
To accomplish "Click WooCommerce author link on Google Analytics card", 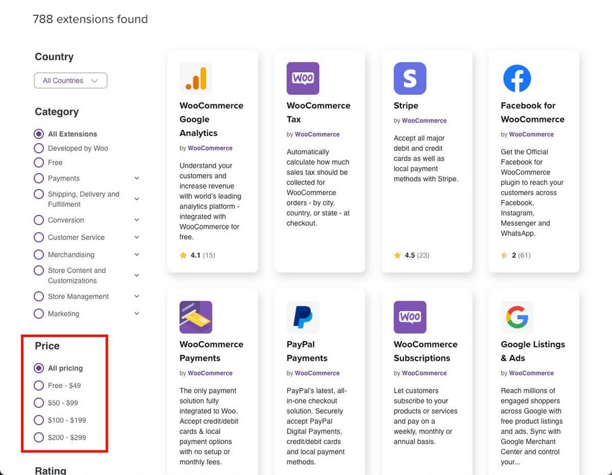I will click(210, 148).
